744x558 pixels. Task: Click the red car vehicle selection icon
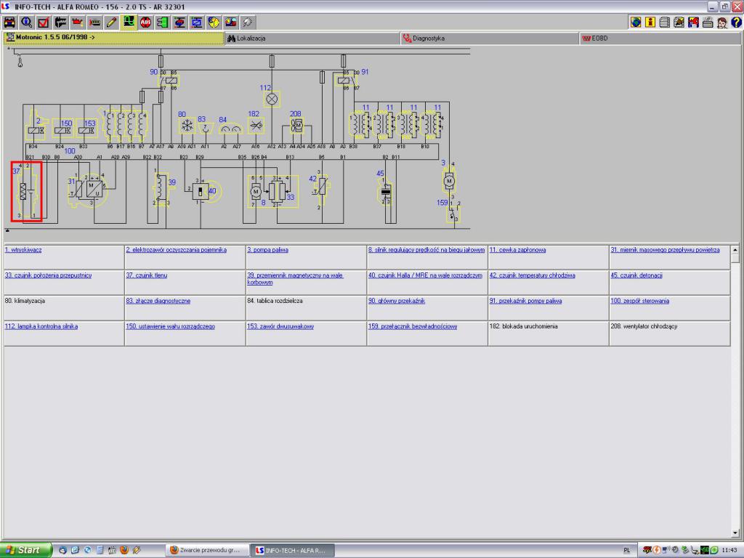(9, 22)
